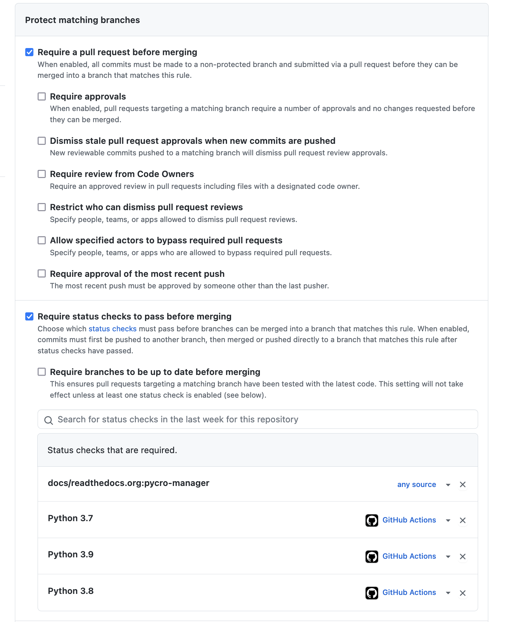Image resolution: width=513 pixels, height=622 pixels.
Task: Enable the Require approvals checkbox
Action: [42, 96]
